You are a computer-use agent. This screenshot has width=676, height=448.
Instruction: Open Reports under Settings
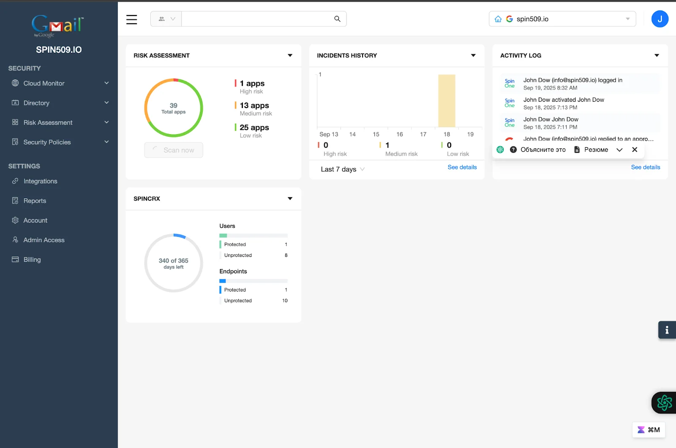pyautogui.click(x=35, y=200)
